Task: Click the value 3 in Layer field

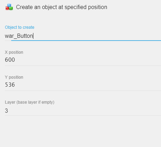Action: coord(6,111)
